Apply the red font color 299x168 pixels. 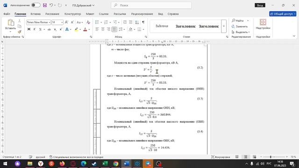(x=85, y=29)
